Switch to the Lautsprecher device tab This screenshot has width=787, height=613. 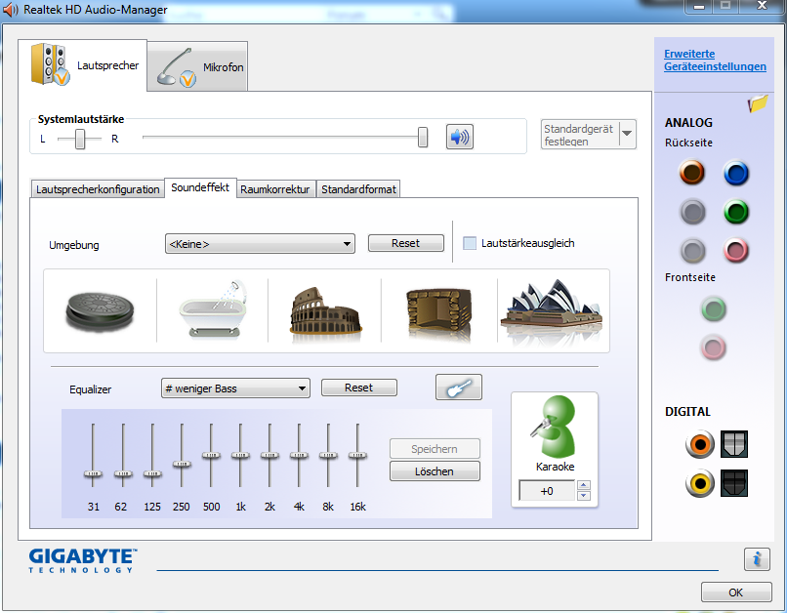point(83,65)
